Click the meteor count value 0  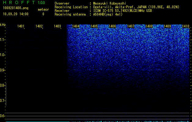(x=43, y=14)
